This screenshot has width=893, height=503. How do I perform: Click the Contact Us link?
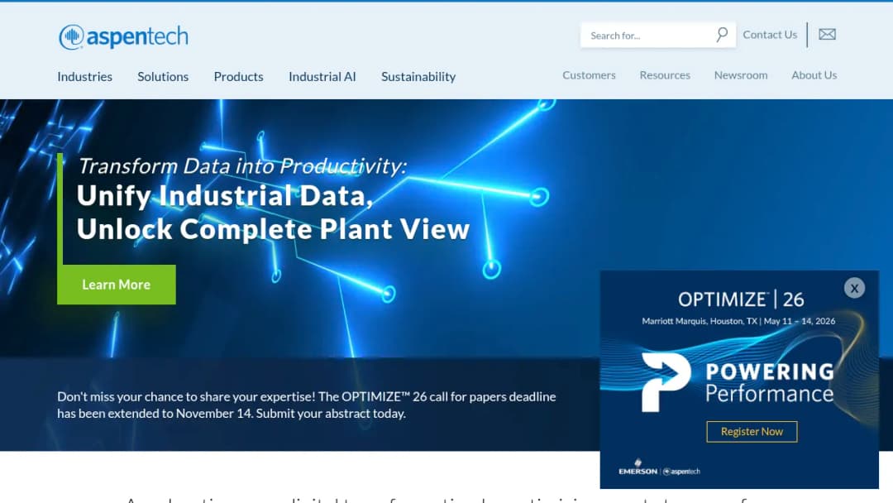[x=770, y=35]
